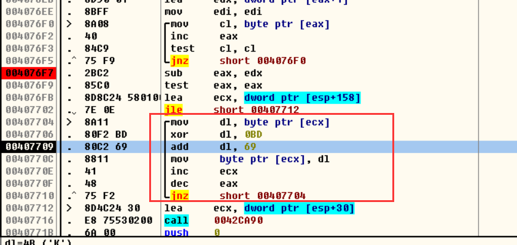Screen dimensions: 517x245
Task: Click address 00407710 in address column
Action: tap(29, 196)
